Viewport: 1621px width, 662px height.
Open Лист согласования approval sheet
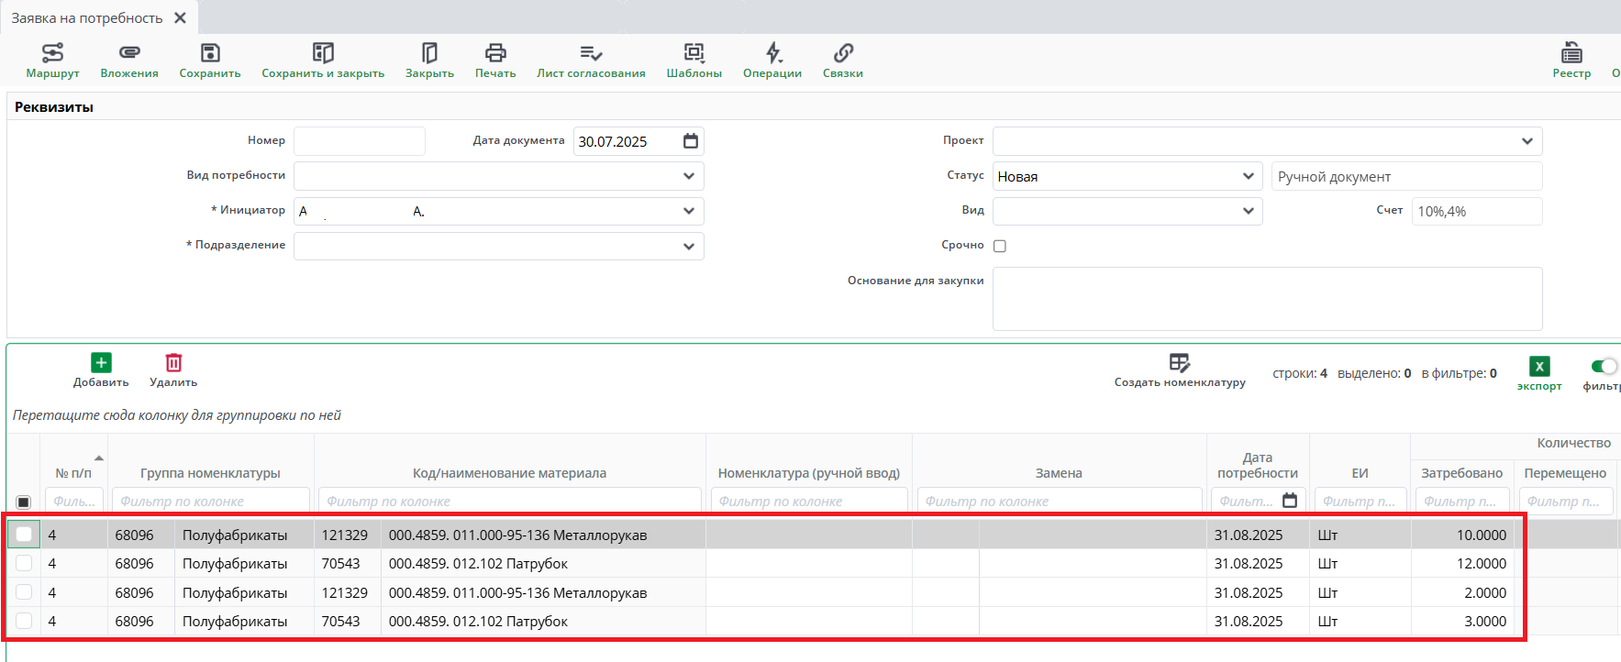[x=591, y=53]
